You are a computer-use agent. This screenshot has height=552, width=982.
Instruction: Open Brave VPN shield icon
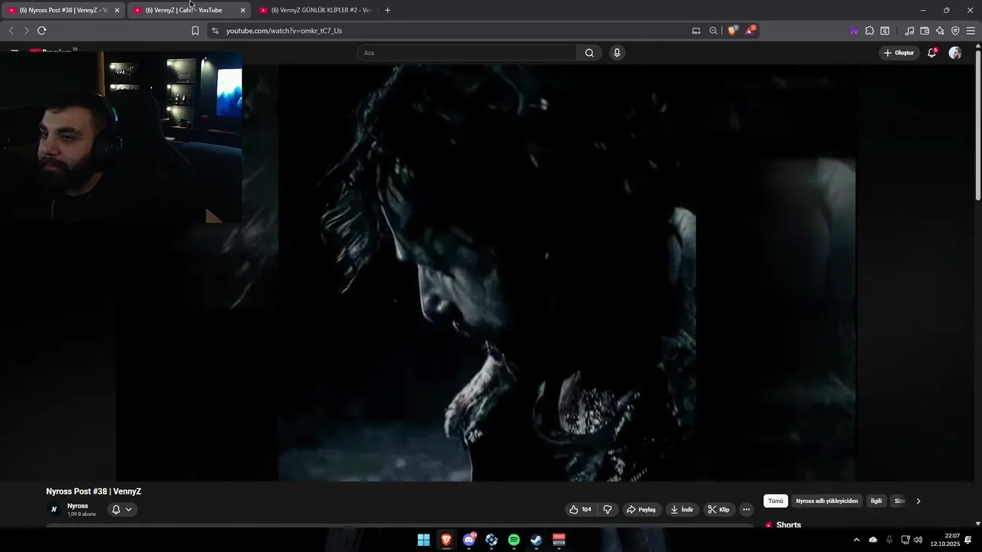pyautogui.click(x=955, y=31)
